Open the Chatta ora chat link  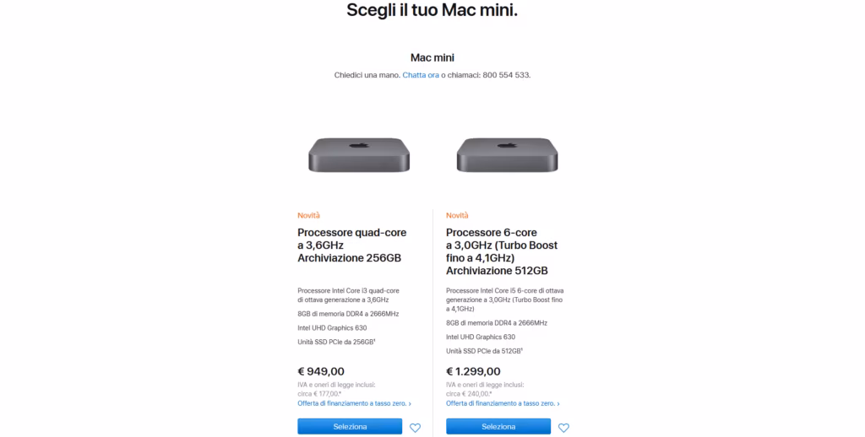point(421,75)
